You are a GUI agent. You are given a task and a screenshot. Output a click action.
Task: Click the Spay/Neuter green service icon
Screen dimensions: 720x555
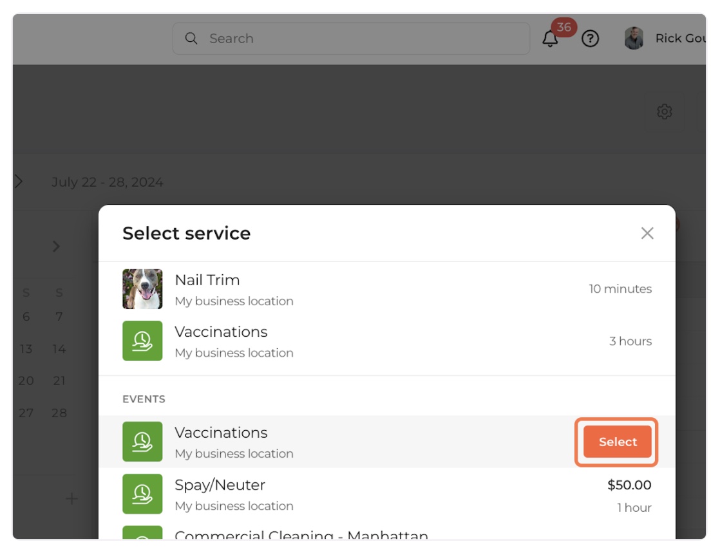(x=142, y=494)
